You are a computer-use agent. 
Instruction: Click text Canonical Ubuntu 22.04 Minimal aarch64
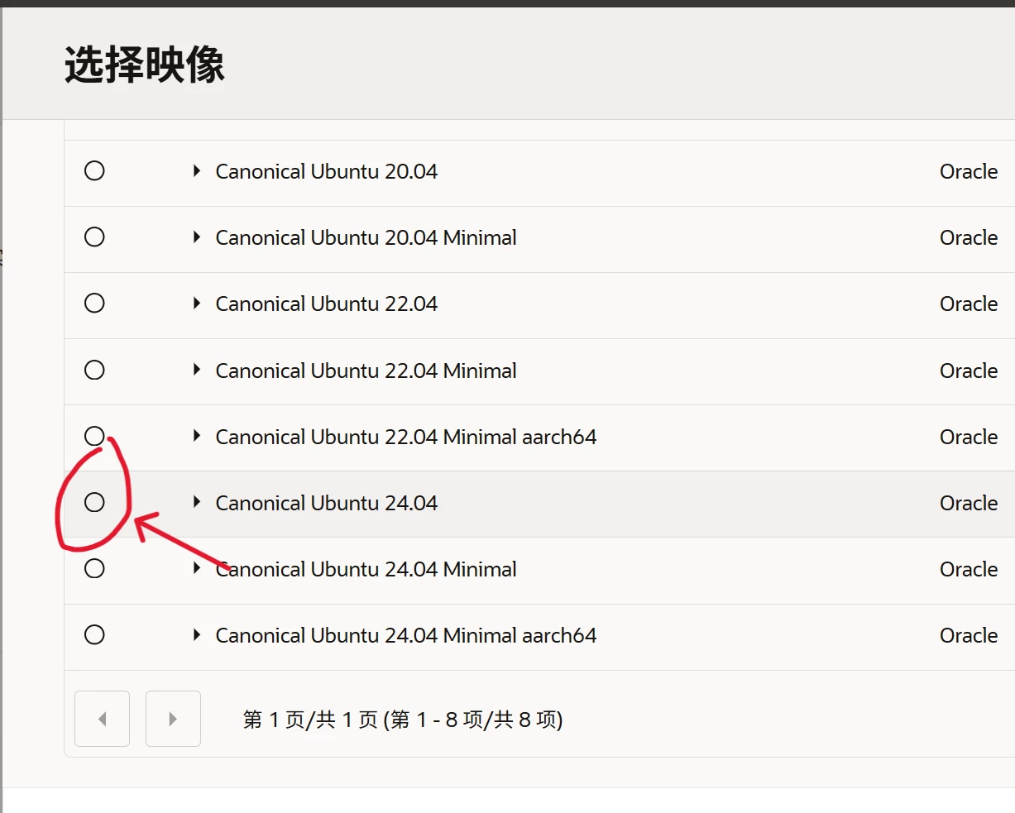coord(406,437)
